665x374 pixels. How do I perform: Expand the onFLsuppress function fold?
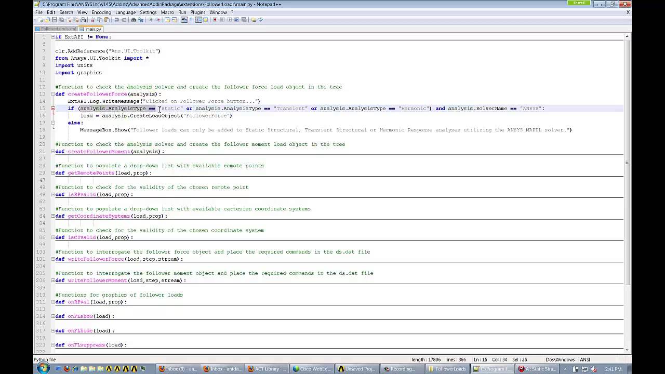pos(52,345)
